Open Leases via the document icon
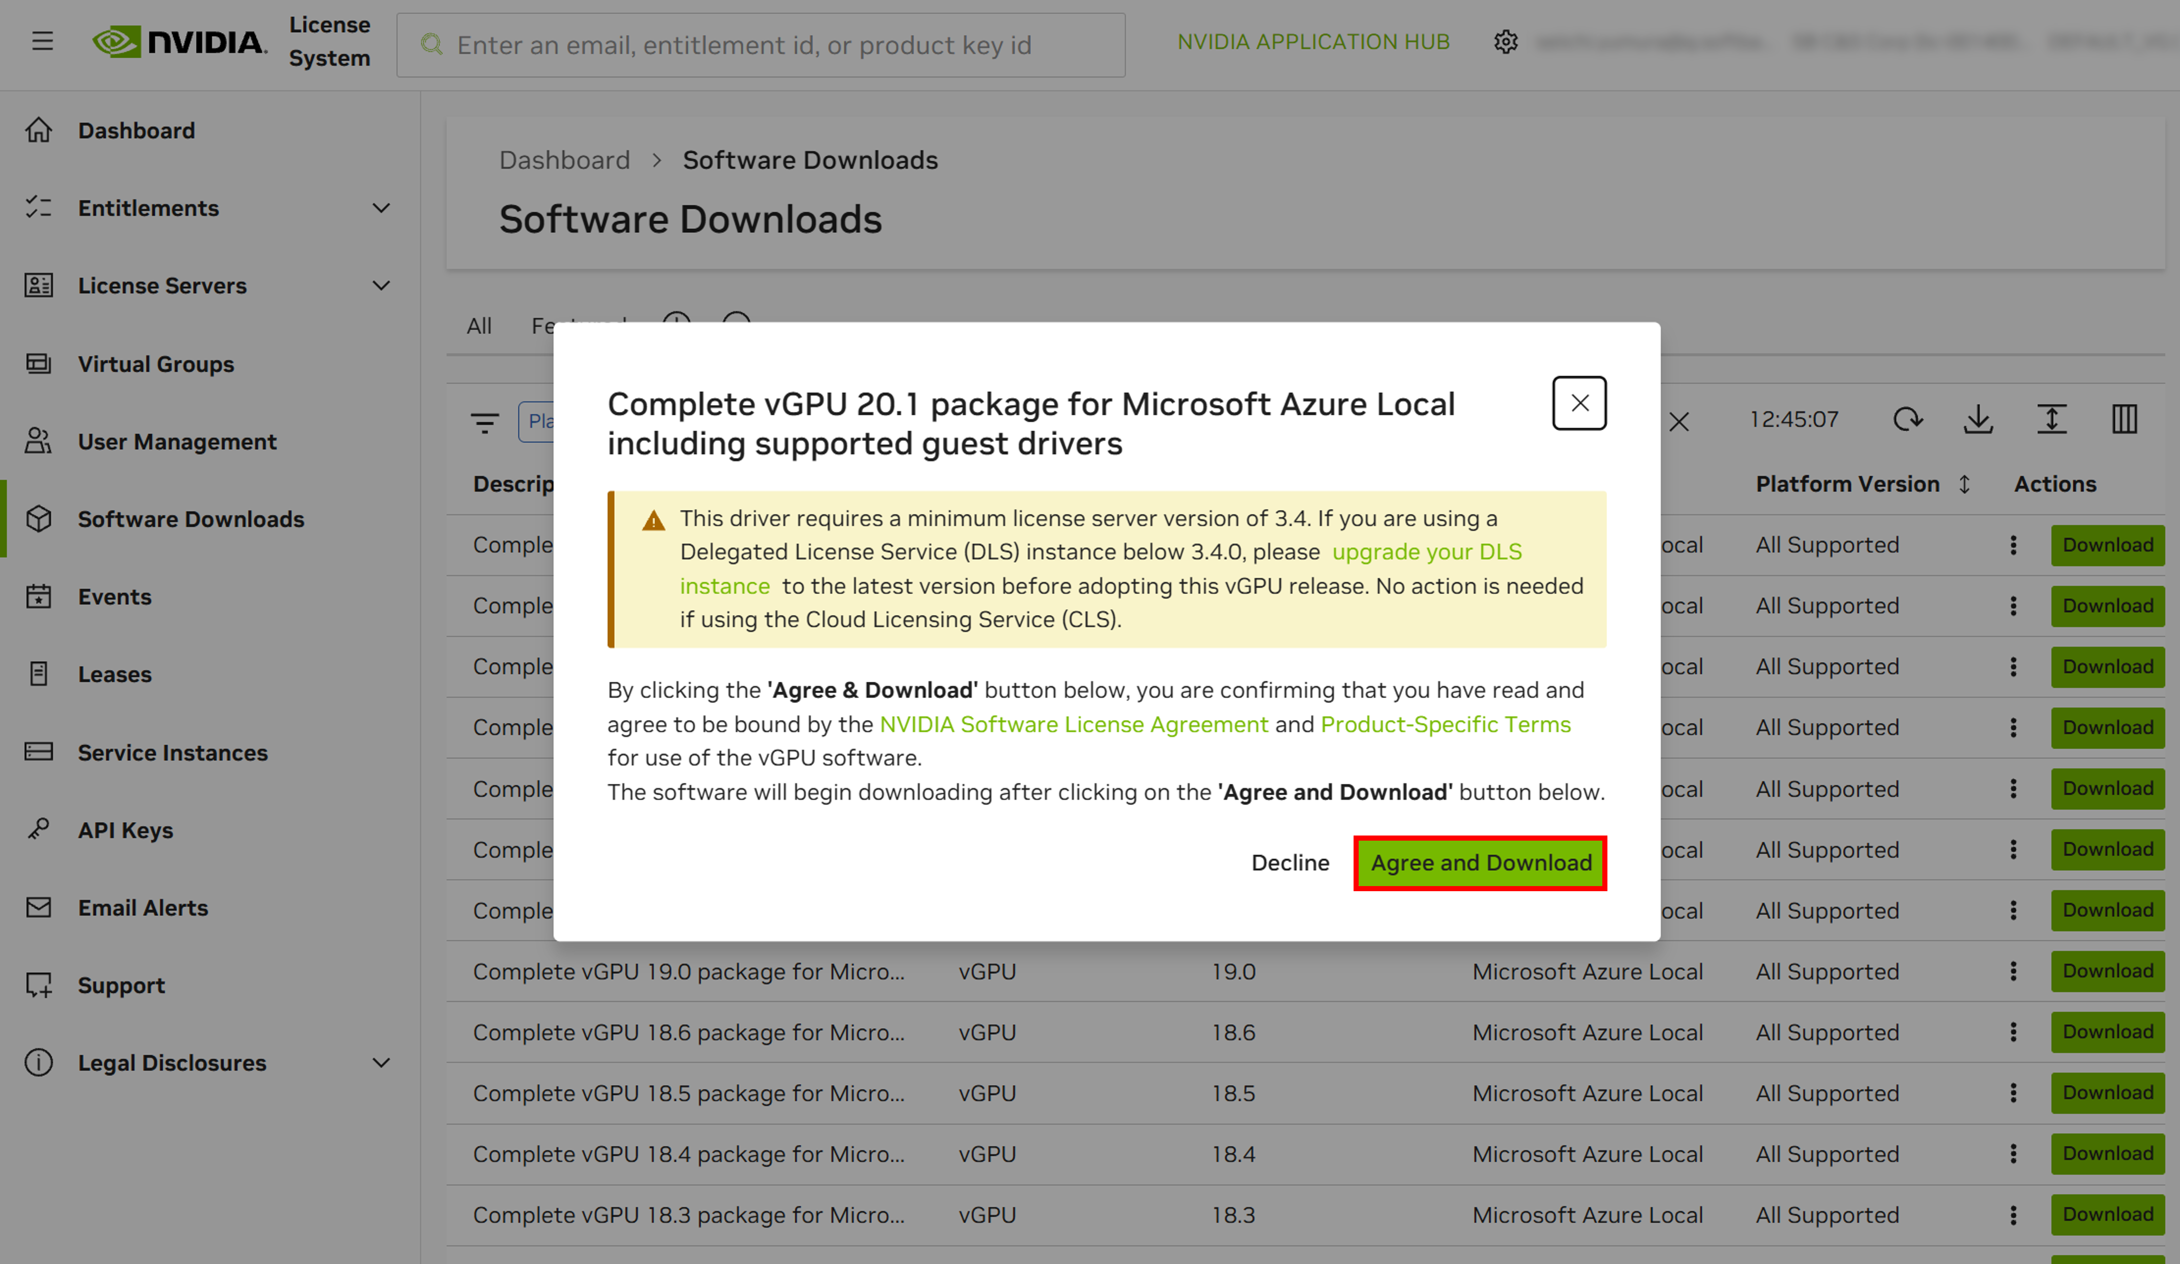The height and width of the screenshot is (1264, 2180). [38, 674]
